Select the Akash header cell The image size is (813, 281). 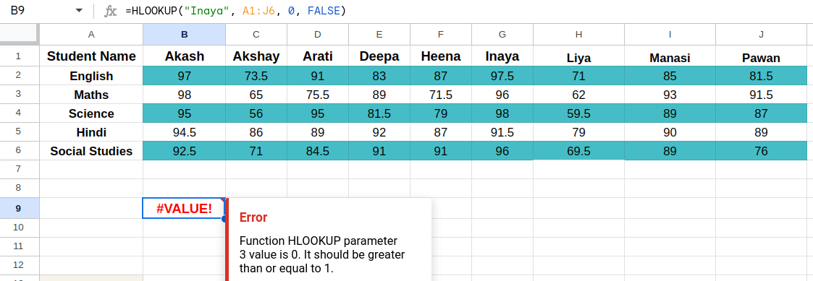(184, 56)
